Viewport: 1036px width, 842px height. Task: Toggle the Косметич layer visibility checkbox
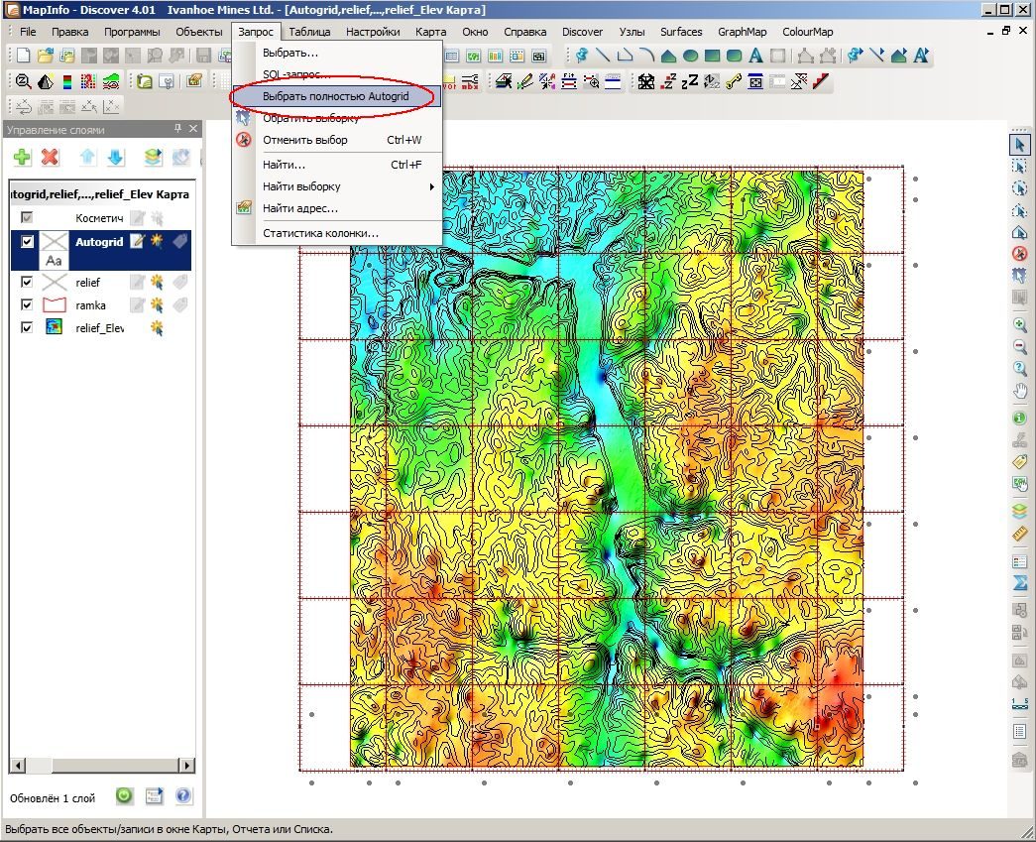click(27, 217)
